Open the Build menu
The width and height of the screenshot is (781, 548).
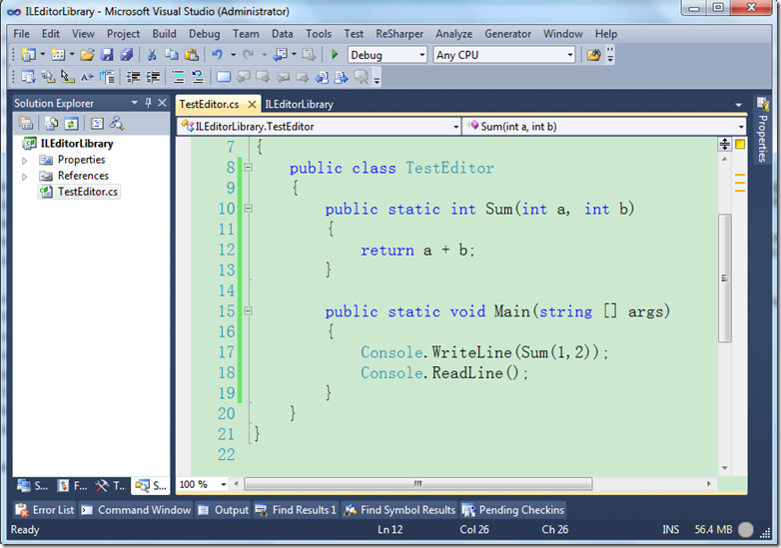point(164,34)
